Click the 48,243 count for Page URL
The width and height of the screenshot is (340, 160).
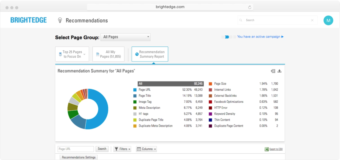click(x=198, y=90)
